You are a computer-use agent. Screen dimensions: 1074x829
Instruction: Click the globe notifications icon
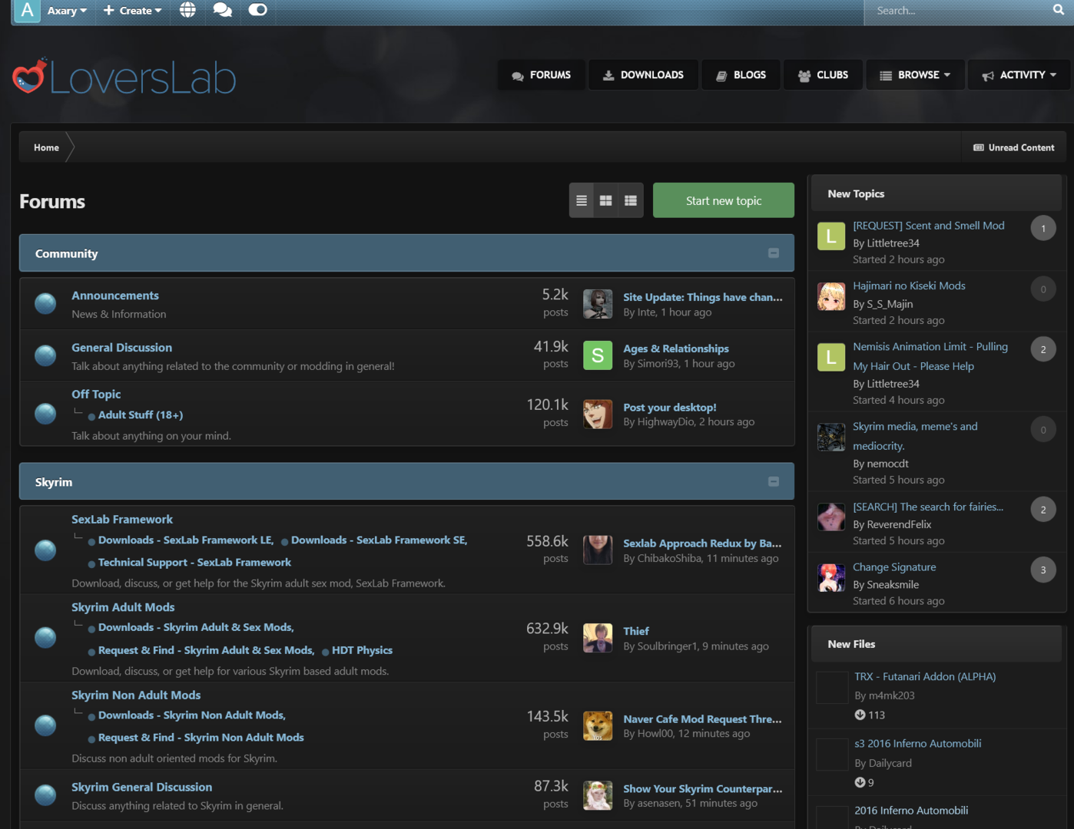pyautogui.click(x=187, y=10)
